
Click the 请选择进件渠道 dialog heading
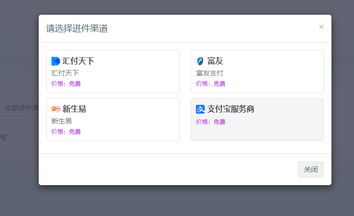click(x=77, y=28)
